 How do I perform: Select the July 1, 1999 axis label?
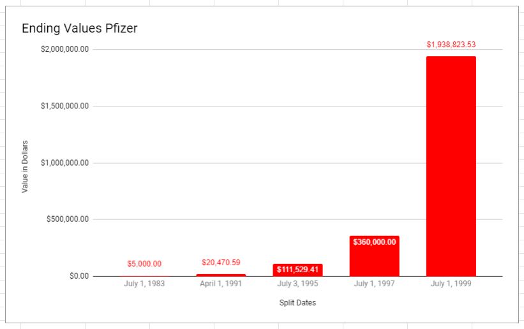click(451, 284)
